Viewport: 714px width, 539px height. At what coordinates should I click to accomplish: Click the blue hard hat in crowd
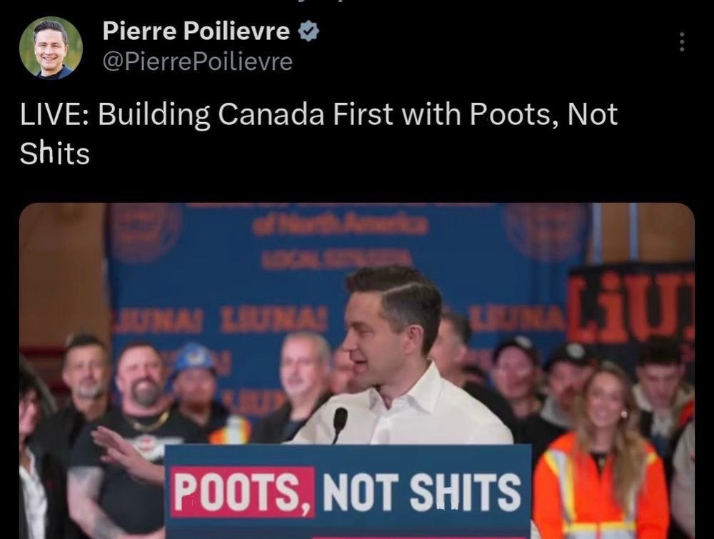tap(194, 356)
